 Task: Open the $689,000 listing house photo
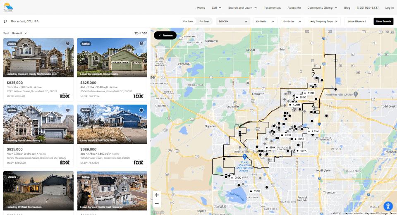(112, 124)
